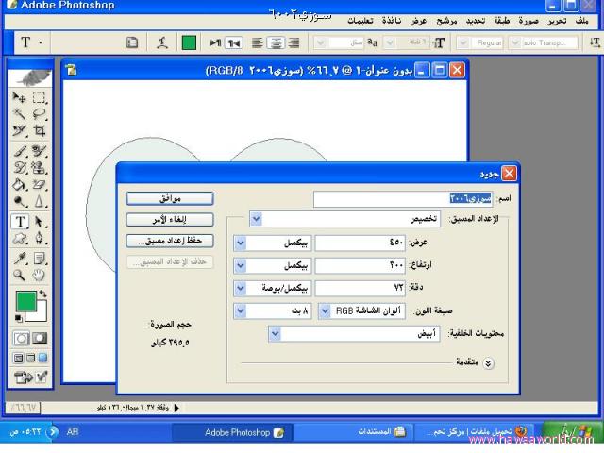Open the preset dropdown showing تخصيص

257,218
